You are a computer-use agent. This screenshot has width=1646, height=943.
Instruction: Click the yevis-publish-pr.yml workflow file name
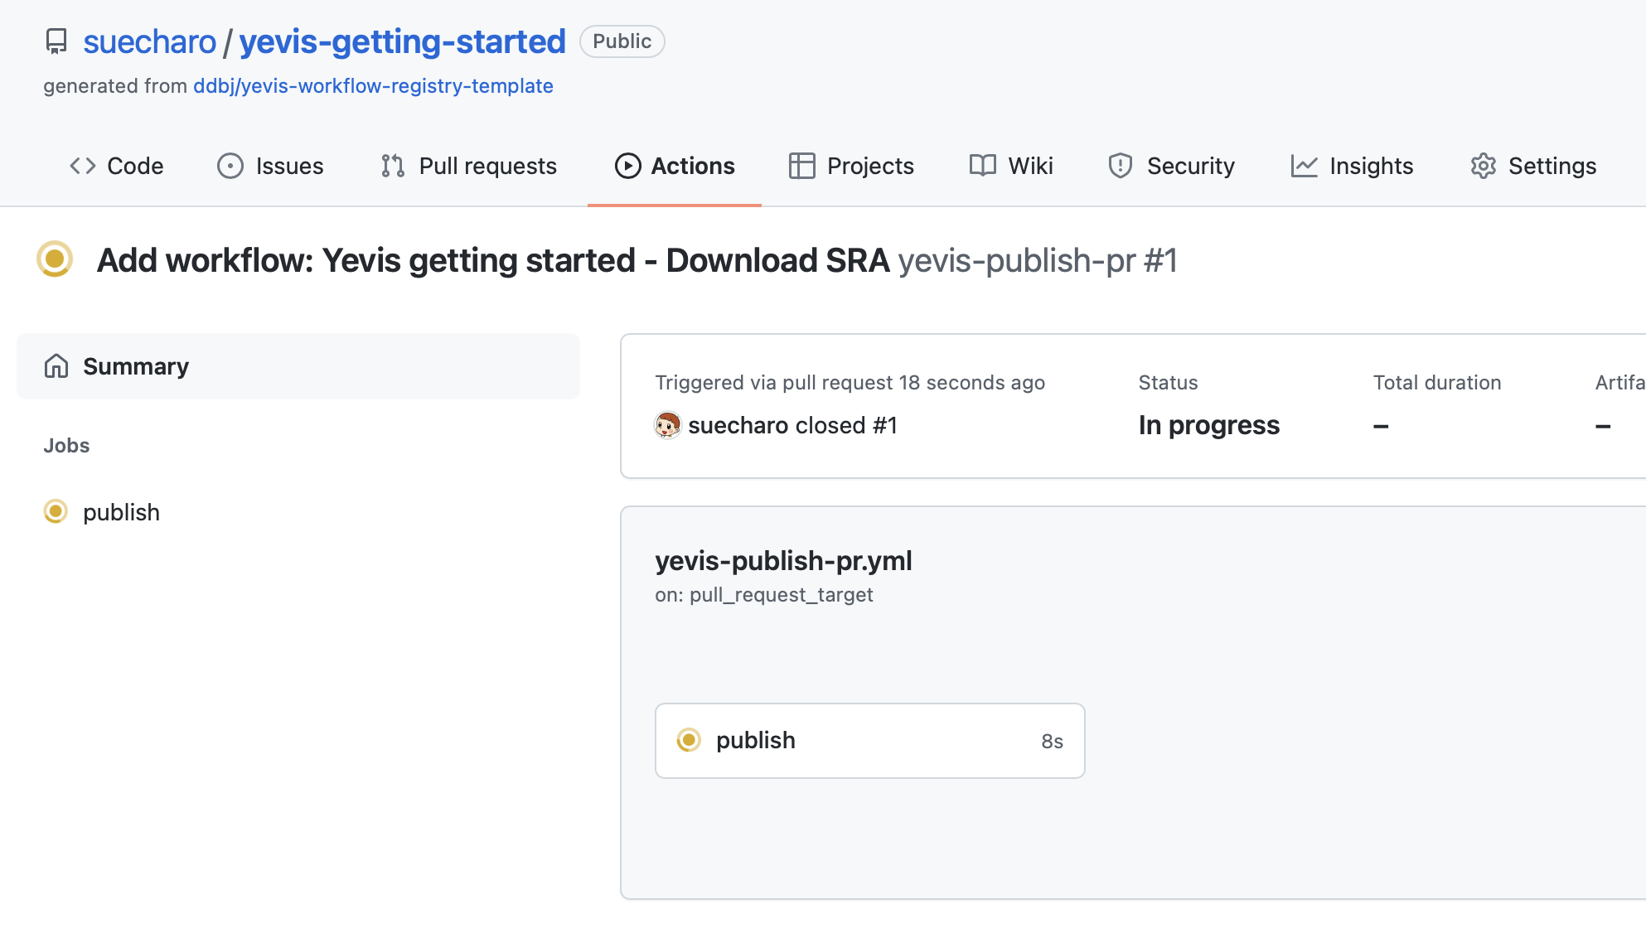tap(783, 561)
